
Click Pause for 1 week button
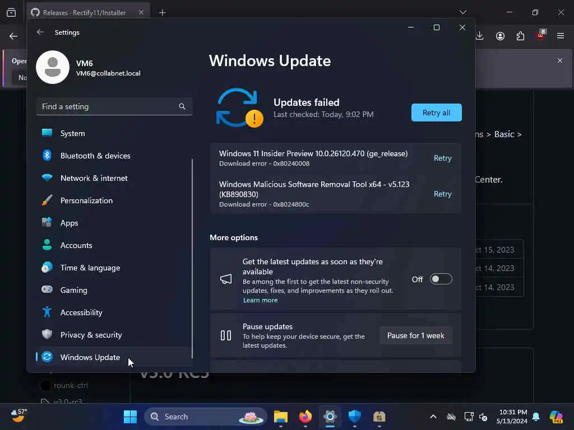click(415, 335)
